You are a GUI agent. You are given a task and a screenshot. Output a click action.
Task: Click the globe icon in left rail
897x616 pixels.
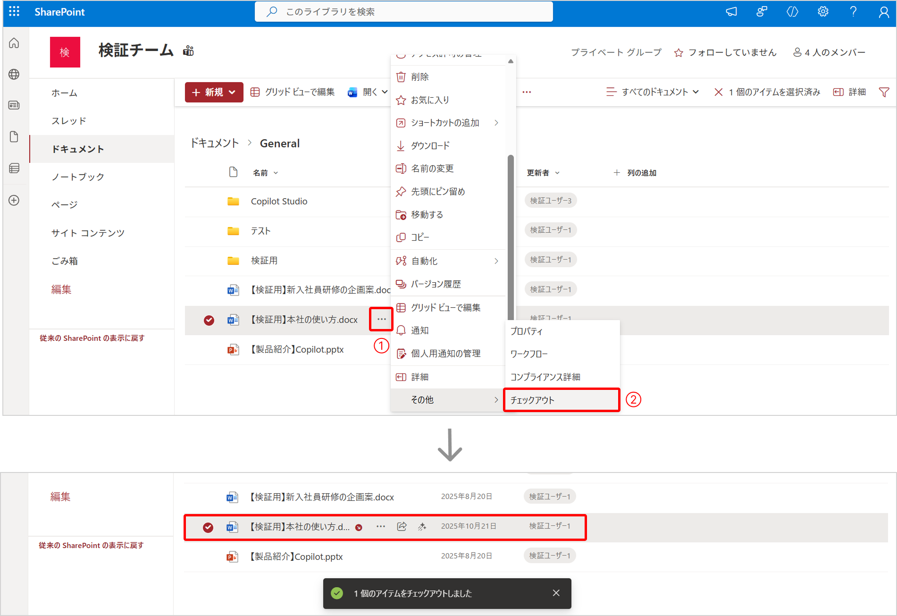tap(14, 74)
